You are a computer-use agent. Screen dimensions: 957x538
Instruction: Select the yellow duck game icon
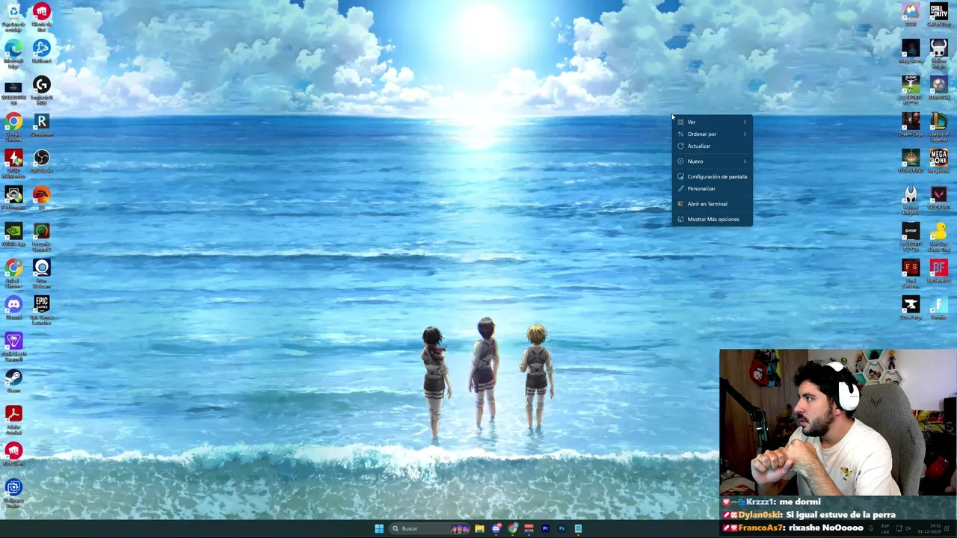pos(939,235)
